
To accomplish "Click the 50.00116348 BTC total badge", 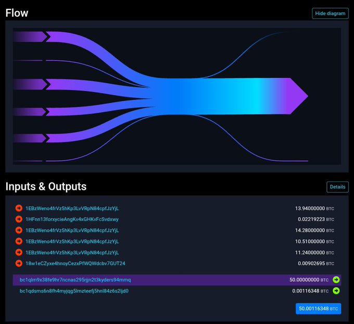I will pos(318,309).
